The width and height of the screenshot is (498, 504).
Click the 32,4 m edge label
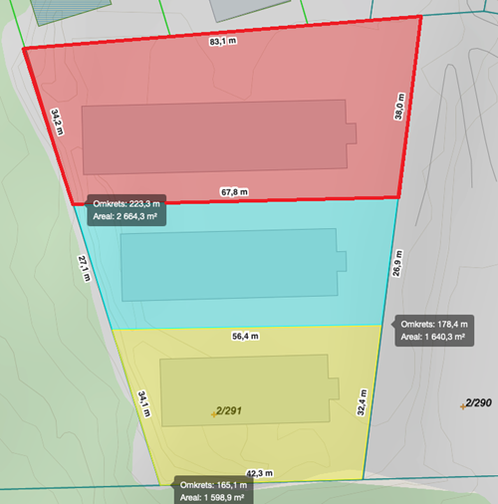tap(362, 402)
